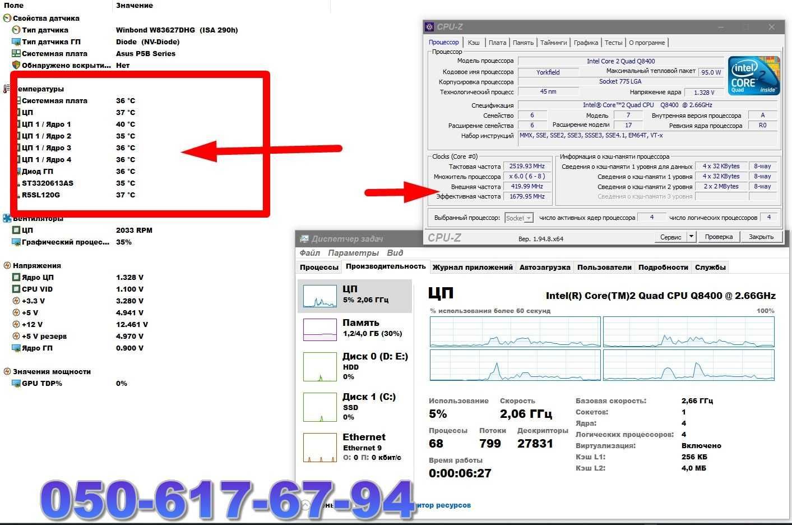Click the Winbond sensor type row icon
792x525 pixels.
[16, 30]
